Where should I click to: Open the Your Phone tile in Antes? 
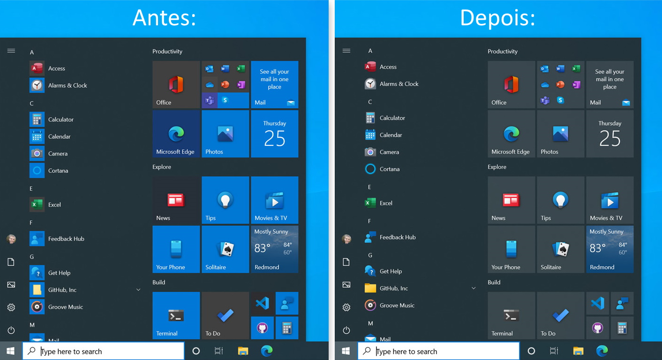[x=176, y=249]
